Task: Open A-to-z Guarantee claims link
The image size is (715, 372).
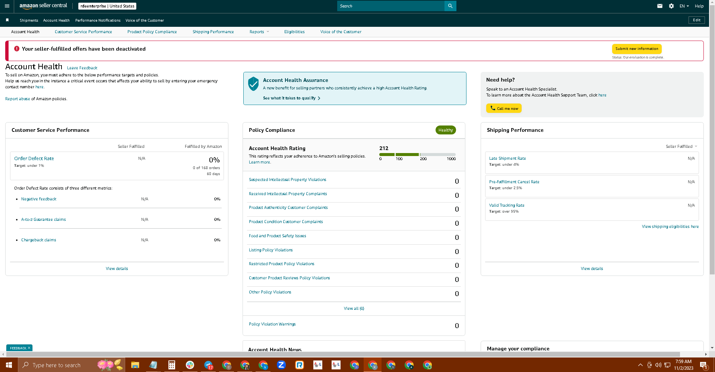Action: 44,220
